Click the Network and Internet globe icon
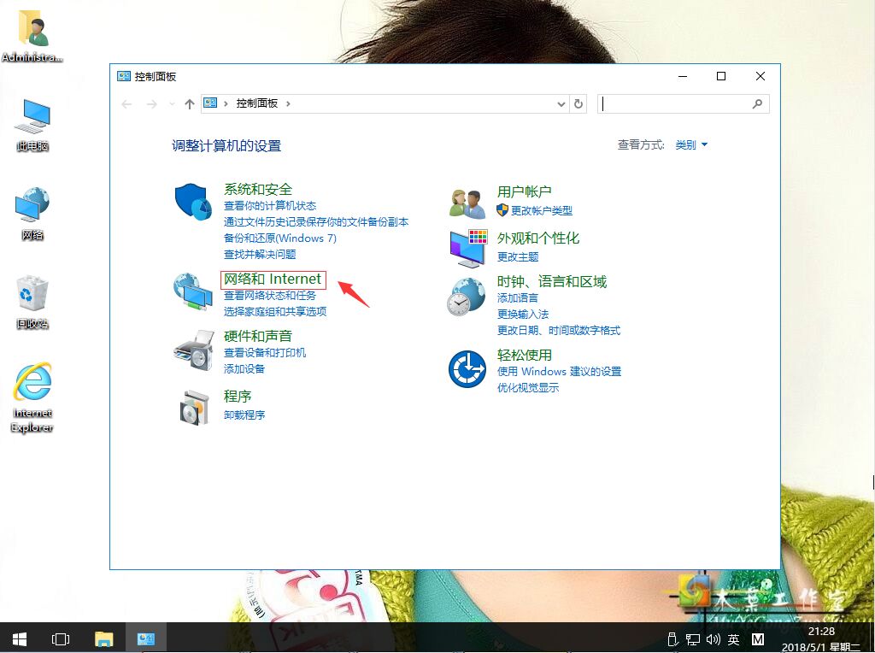This screenshot has width=875, height=653. tap(192, 291)
